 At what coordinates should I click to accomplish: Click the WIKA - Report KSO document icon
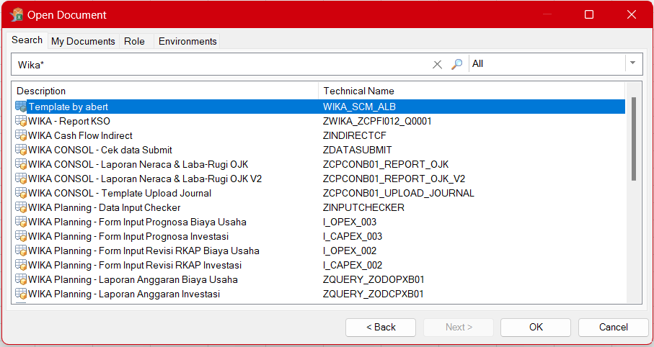tap(21, 121)
